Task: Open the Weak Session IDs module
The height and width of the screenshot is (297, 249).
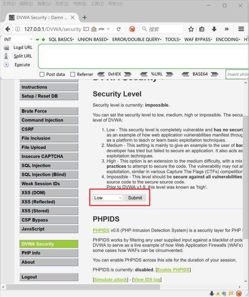Action: click(49, 184)
